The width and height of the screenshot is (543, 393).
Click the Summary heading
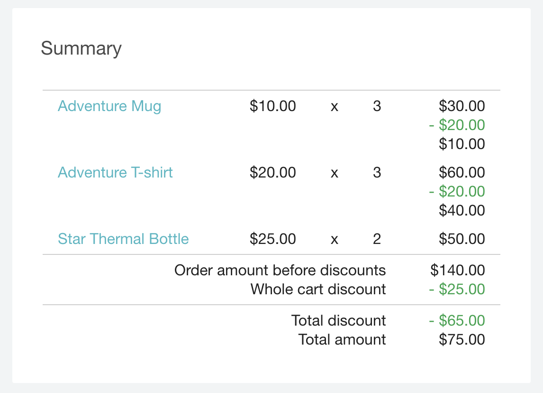(81, 48)
